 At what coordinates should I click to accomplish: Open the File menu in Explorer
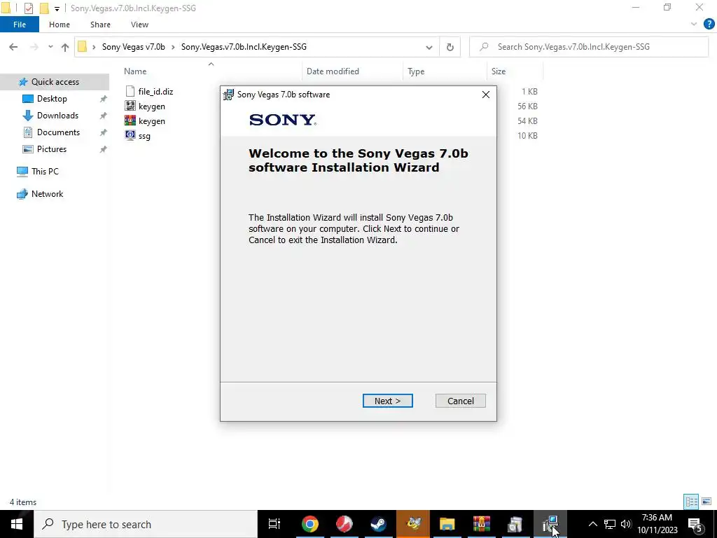click(19, 25)
